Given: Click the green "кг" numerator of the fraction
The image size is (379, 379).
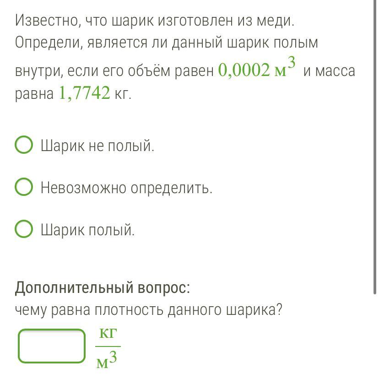Looking at the screenshot, I should coord(108,334).
